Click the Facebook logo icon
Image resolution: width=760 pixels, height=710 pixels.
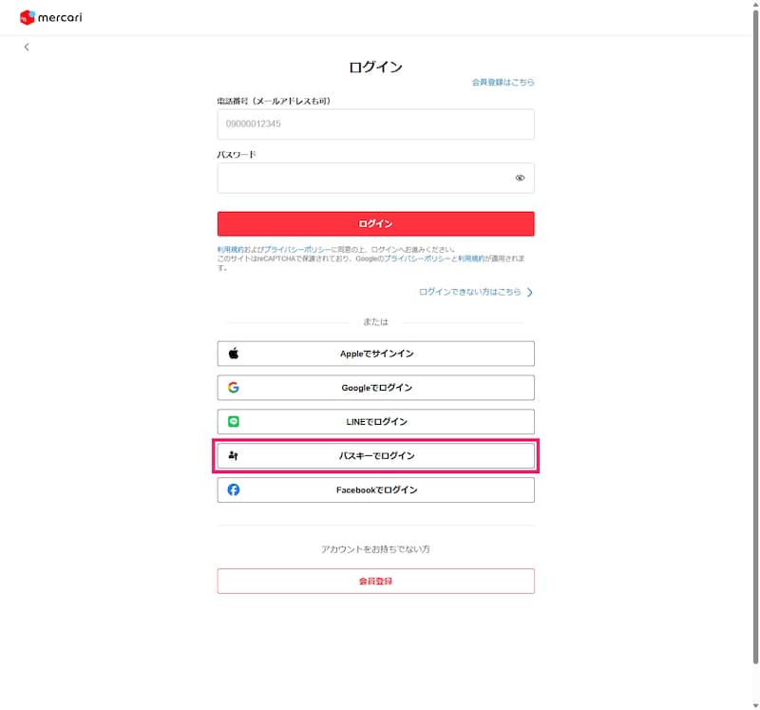pyautogui.click(x=234, y=489)
